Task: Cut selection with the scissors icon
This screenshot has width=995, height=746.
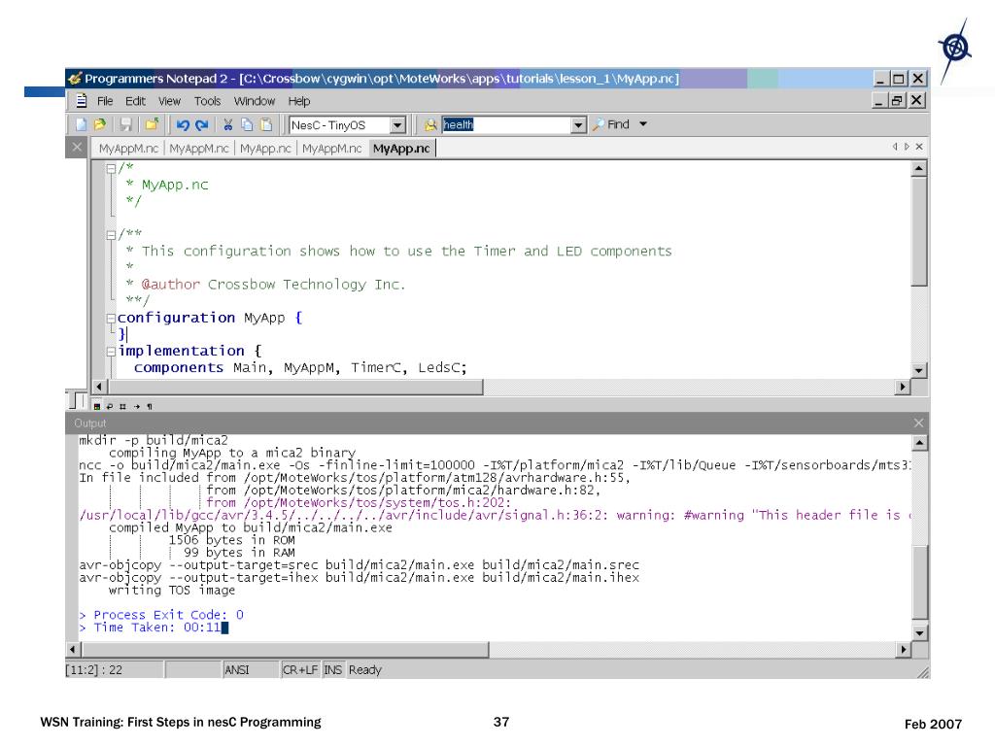Action: click(227, 125)
